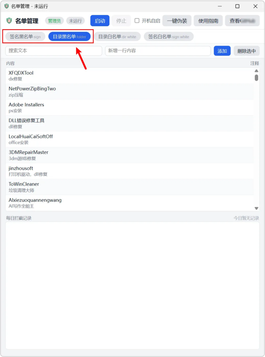
Task: Click the 一键伪装 button
Action: (x=177, y=21)
